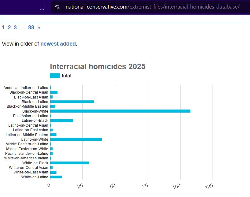Click the x-axis value 50
This screenshot has width=250, height=197.
pos(112,186)
